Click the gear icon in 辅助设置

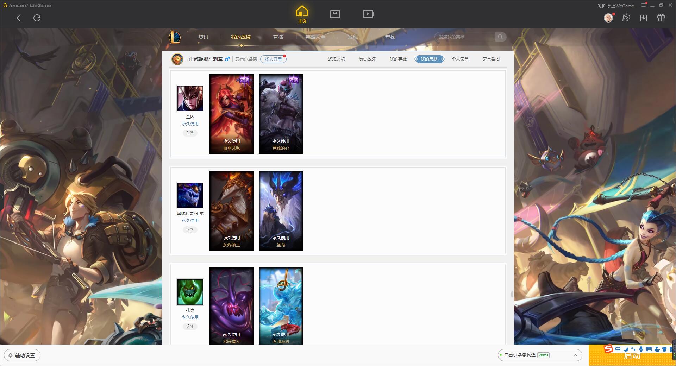pyautogui.click(x=10, y=355)
